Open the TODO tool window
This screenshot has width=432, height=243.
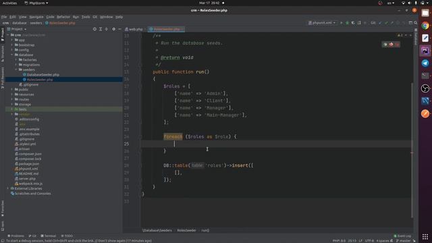click(67, 236)
